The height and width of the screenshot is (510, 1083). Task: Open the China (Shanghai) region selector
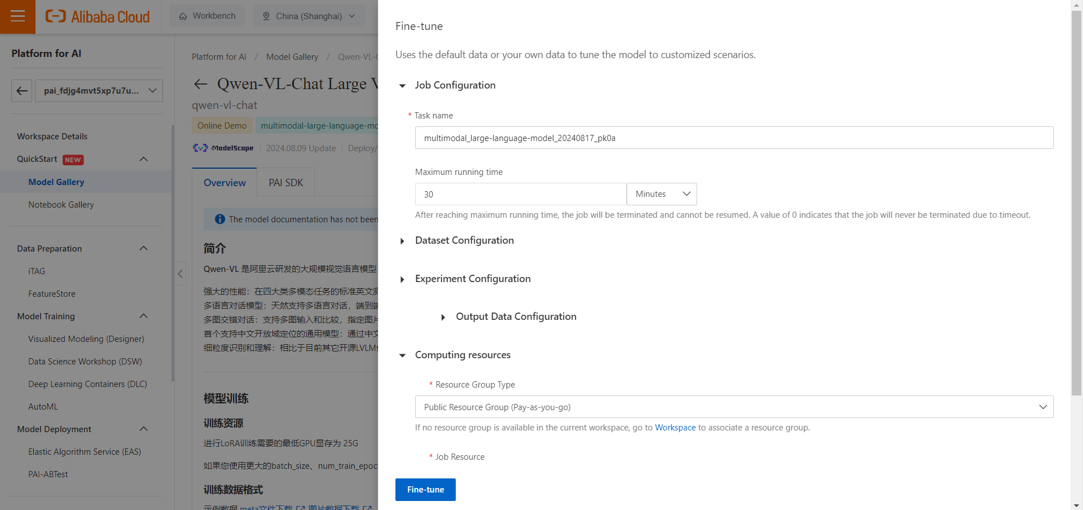point(310,16)
